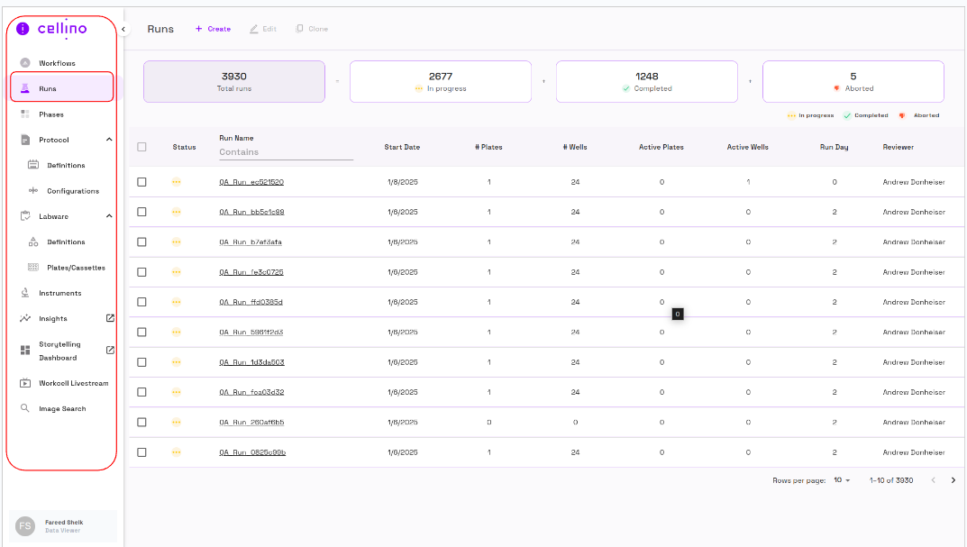This screenshot has width=967, height=547.
Task: Toggle the select-all checkbox in table header
Action: pyautogui.click(x=141, y=147)
